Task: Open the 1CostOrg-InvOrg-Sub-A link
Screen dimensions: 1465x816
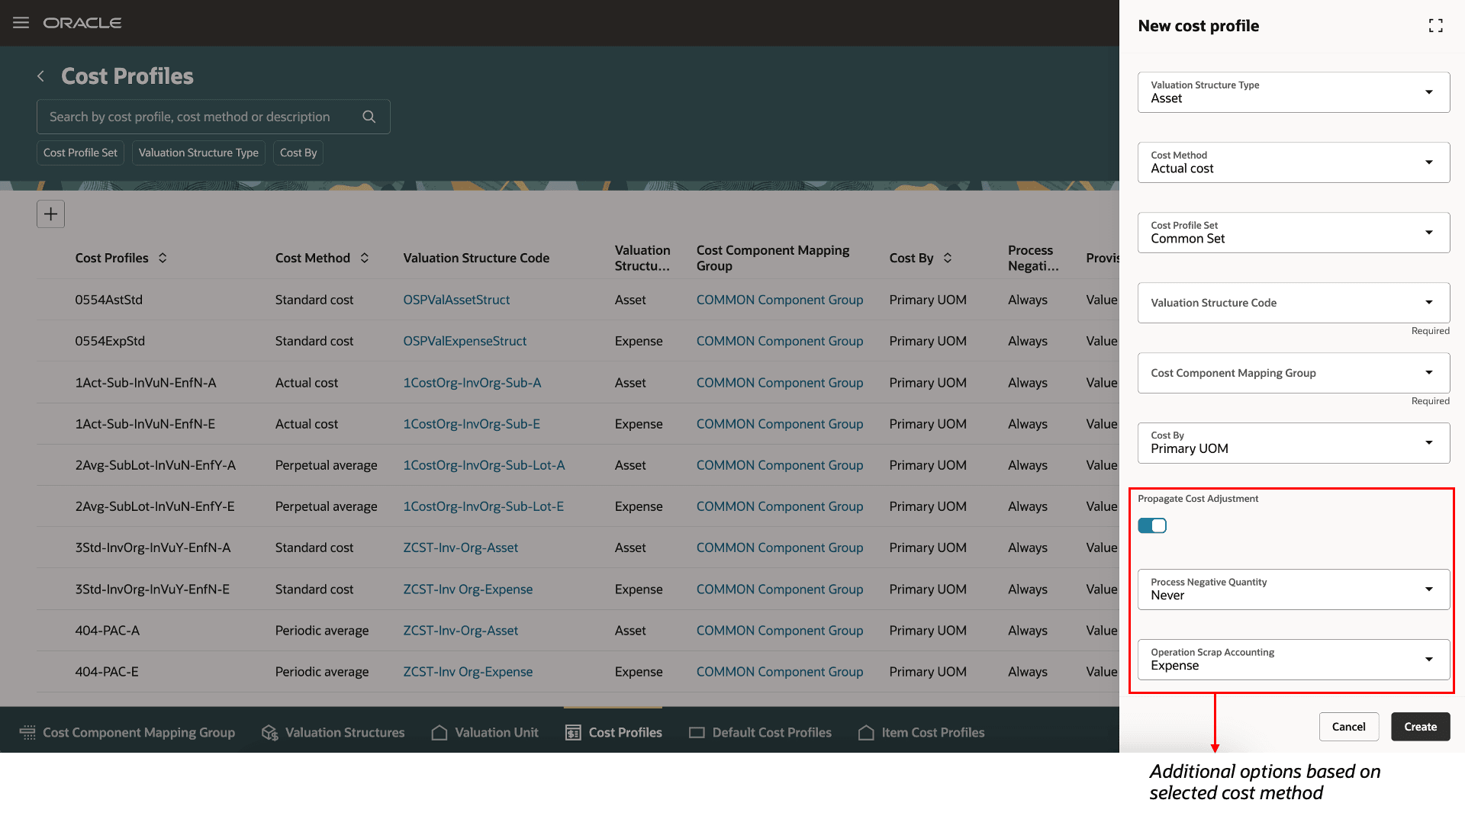Action: click(x=472, y=383)
